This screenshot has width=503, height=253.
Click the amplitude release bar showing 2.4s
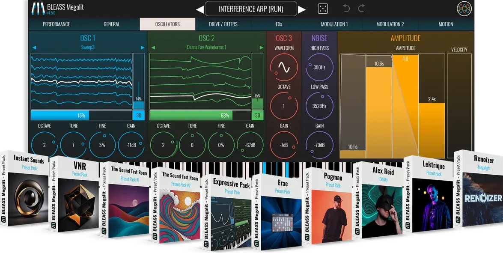coord(432,106)
